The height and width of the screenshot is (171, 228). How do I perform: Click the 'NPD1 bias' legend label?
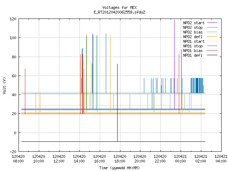(193, 51)
